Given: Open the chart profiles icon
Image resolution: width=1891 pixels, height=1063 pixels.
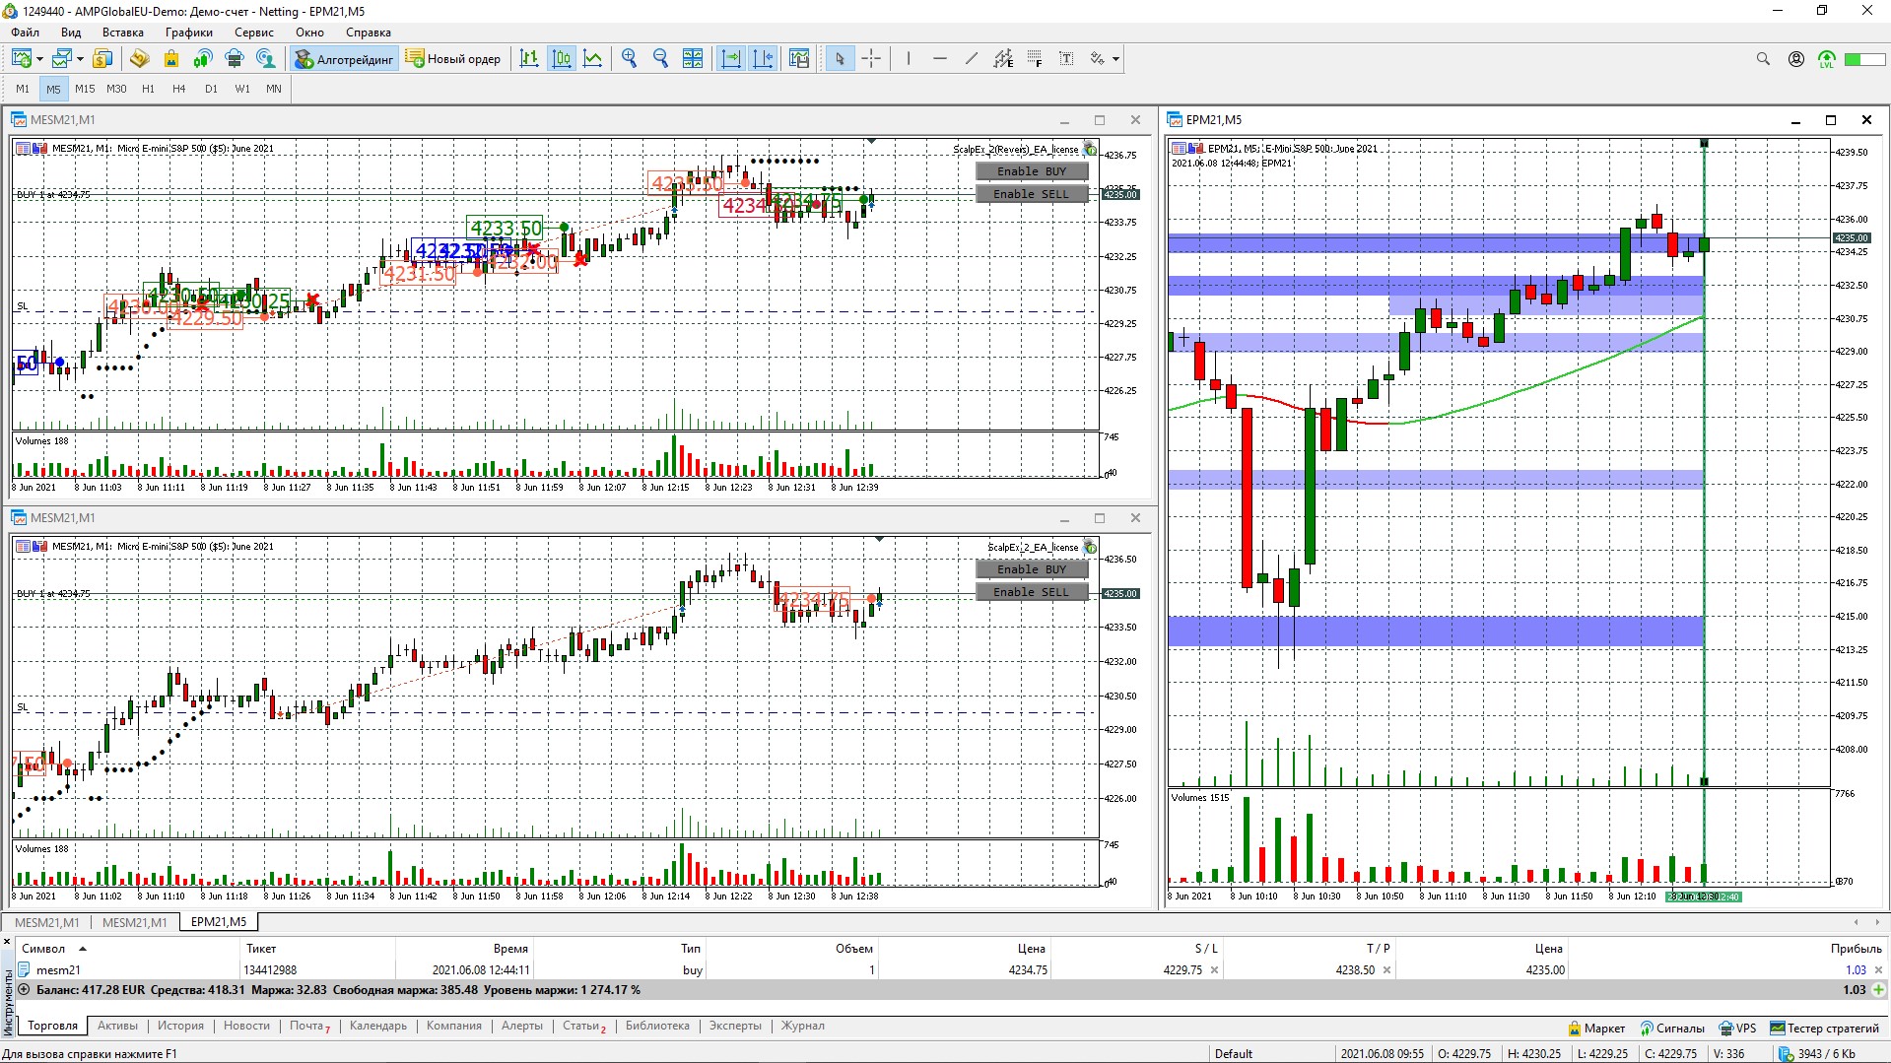Looking at the screenshot, I should coord(63,59).
